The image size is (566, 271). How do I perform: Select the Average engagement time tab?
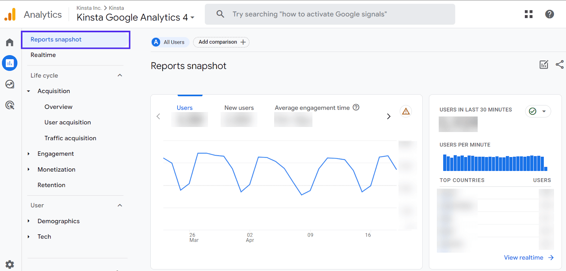click(x=312, y=108)
